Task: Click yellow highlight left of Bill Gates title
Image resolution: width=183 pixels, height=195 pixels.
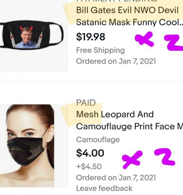Action: [69, 14]
